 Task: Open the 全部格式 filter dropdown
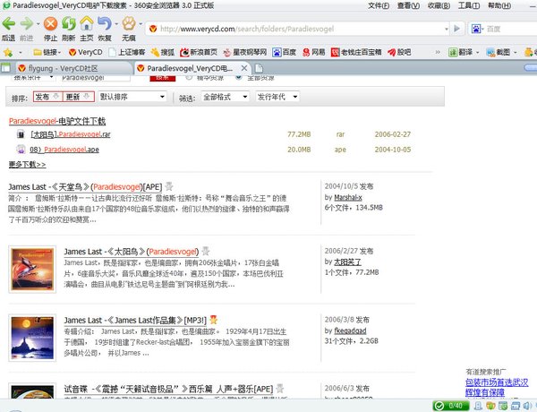click(x=225, y=97)
